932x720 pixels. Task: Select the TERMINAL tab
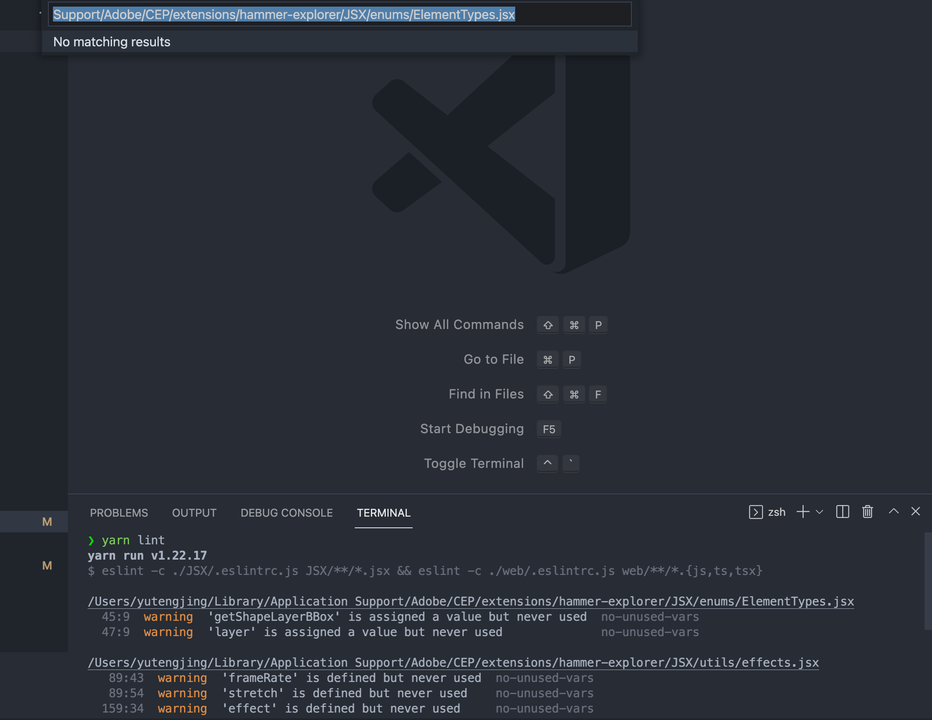(383, 513)
